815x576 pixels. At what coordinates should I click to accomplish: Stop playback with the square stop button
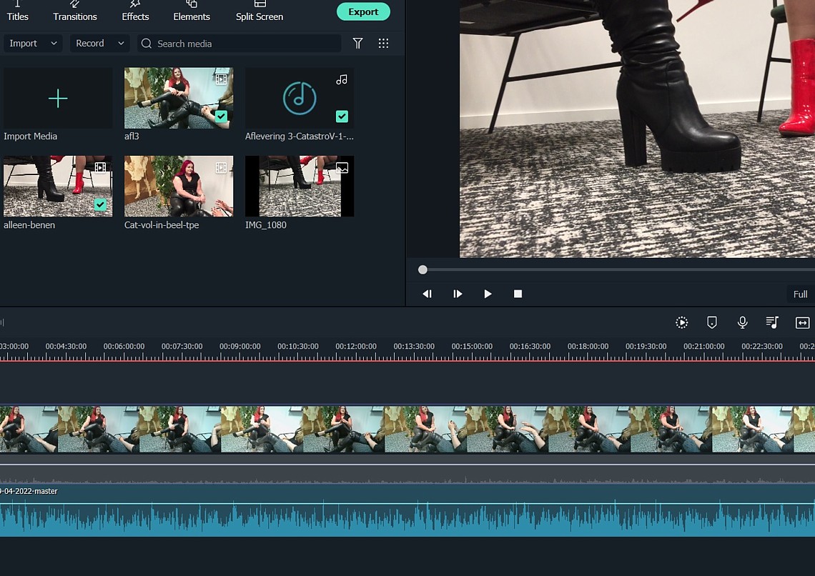click(x=518, y=294)
